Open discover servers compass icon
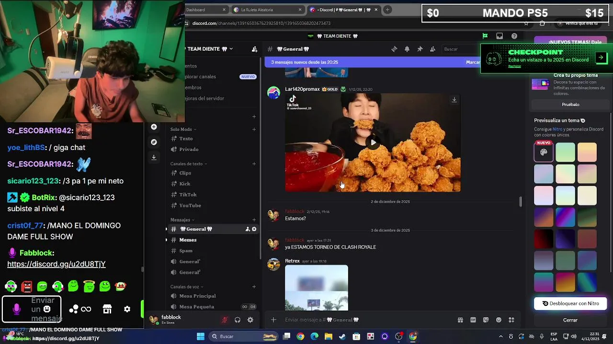This screenshot has width=613, height=344. coord(154,142)
